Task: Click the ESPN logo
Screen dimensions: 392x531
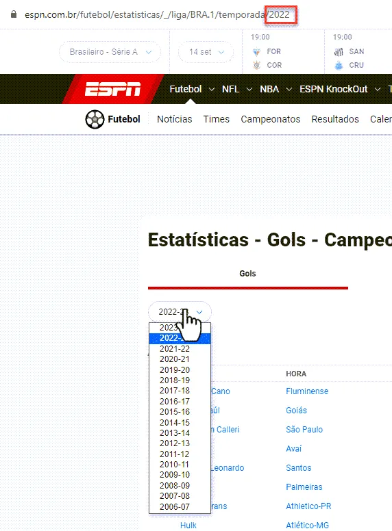Action: (112, 89)
